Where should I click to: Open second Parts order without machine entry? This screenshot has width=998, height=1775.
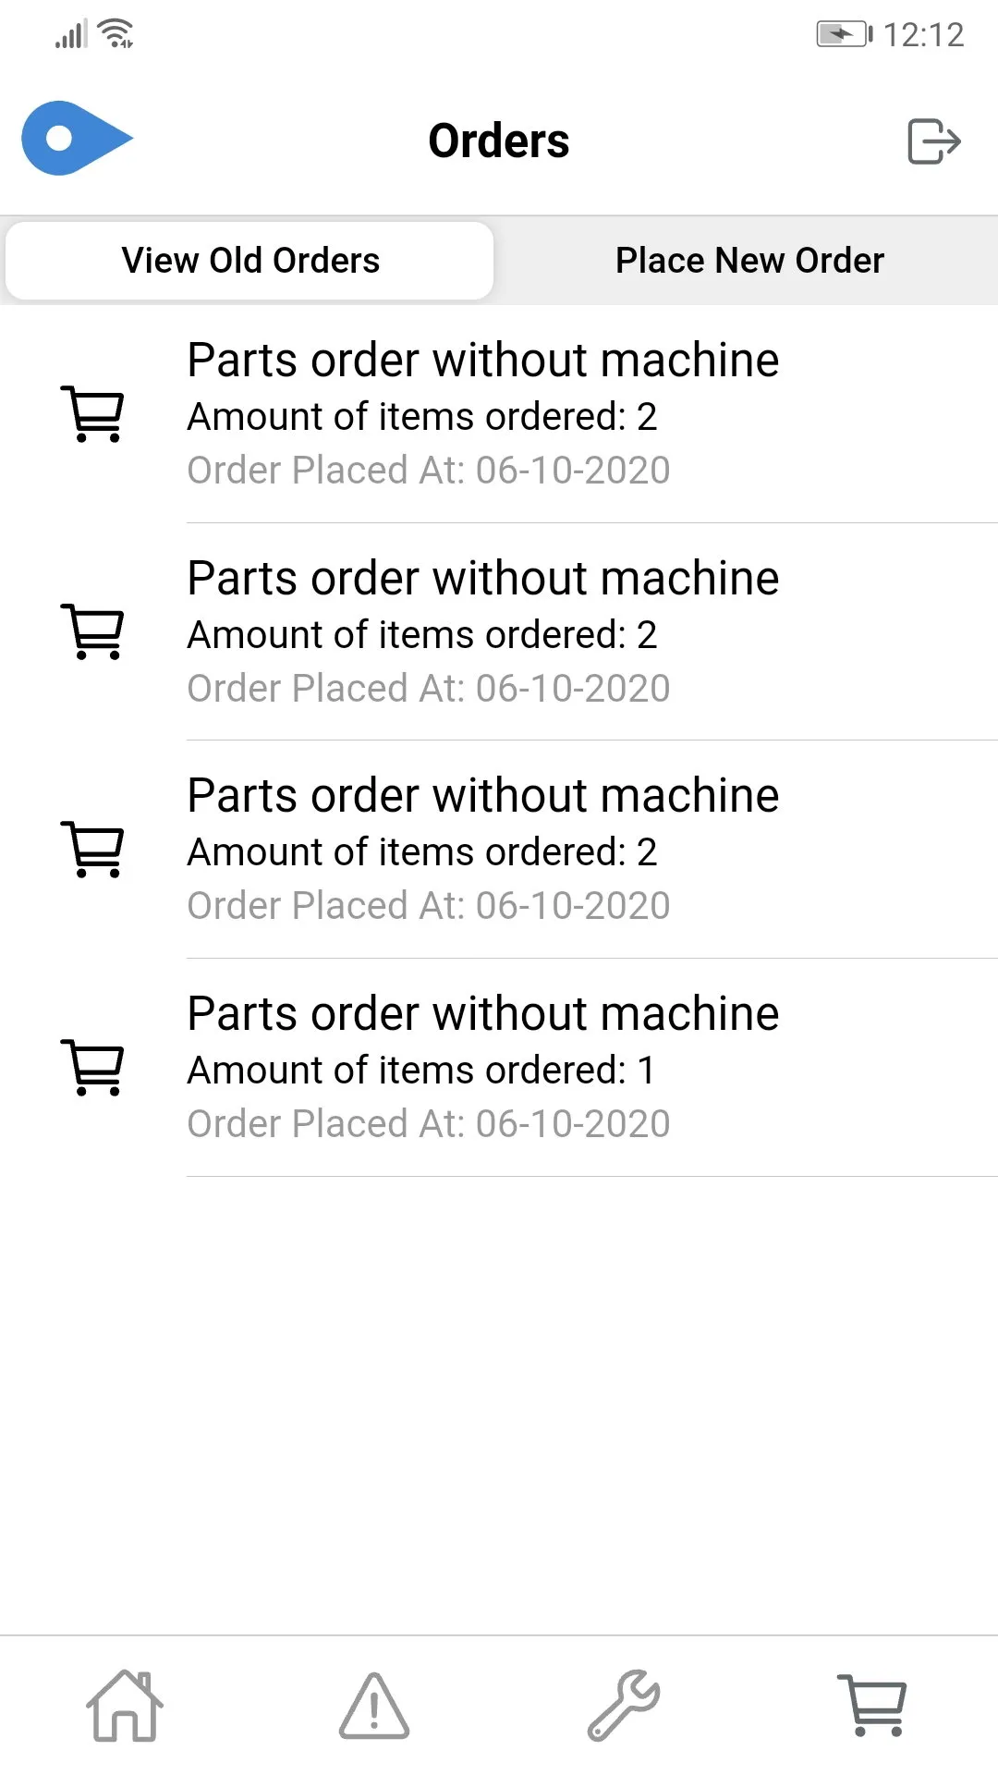click(x=499, y=632)
